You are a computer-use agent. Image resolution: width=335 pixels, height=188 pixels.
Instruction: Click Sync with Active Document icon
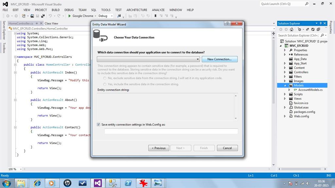[x=308, y=29]
